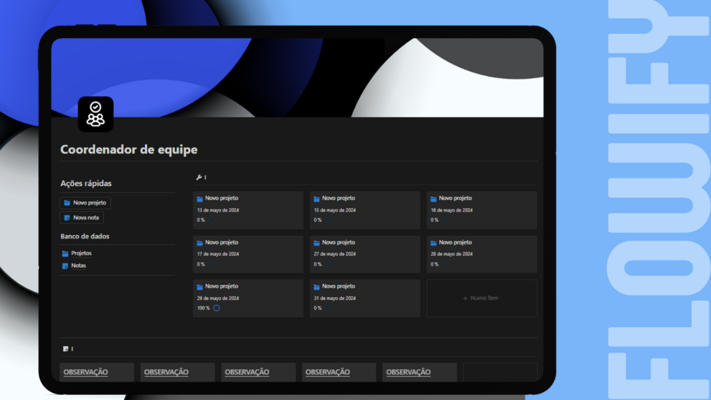This screenshot has height=400, width=711.
Task: Open the Coordenador de equipe page title
Action: pyautogui.click(x=129, y=149)
